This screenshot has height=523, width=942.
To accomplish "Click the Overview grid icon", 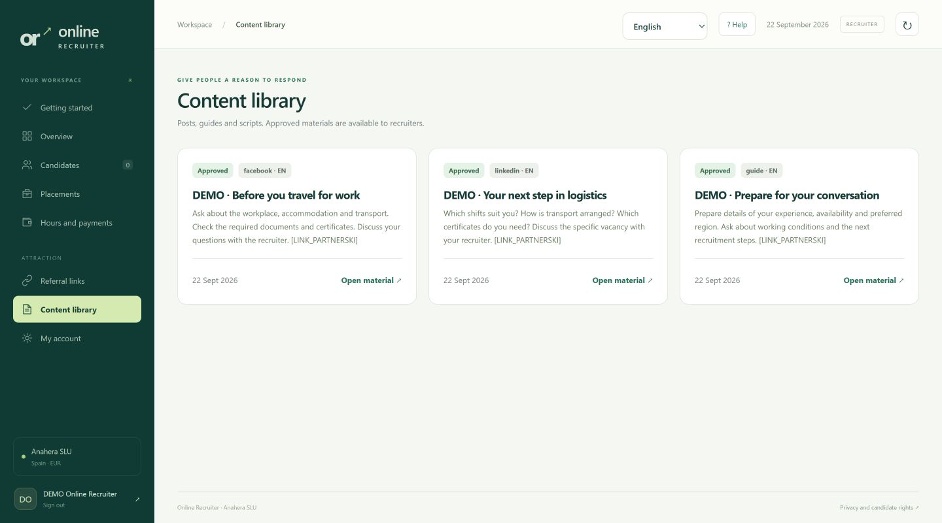I will tap(27, 136).
